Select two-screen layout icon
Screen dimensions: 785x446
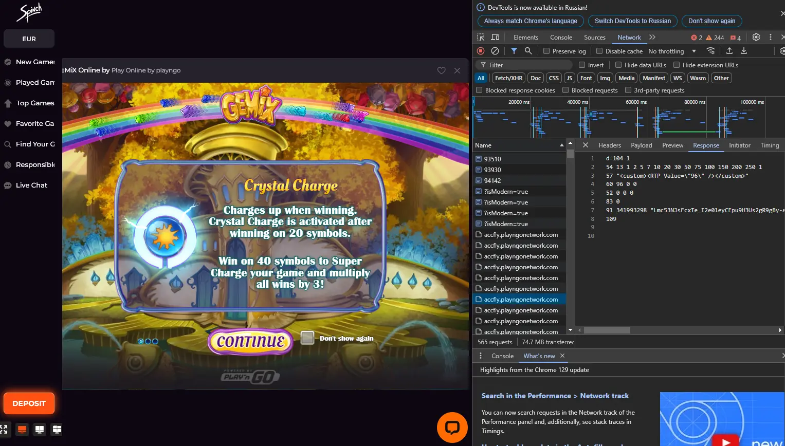(x=40, y=429)
